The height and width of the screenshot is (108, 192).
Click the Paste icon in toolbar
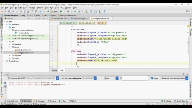pos(28,11)
